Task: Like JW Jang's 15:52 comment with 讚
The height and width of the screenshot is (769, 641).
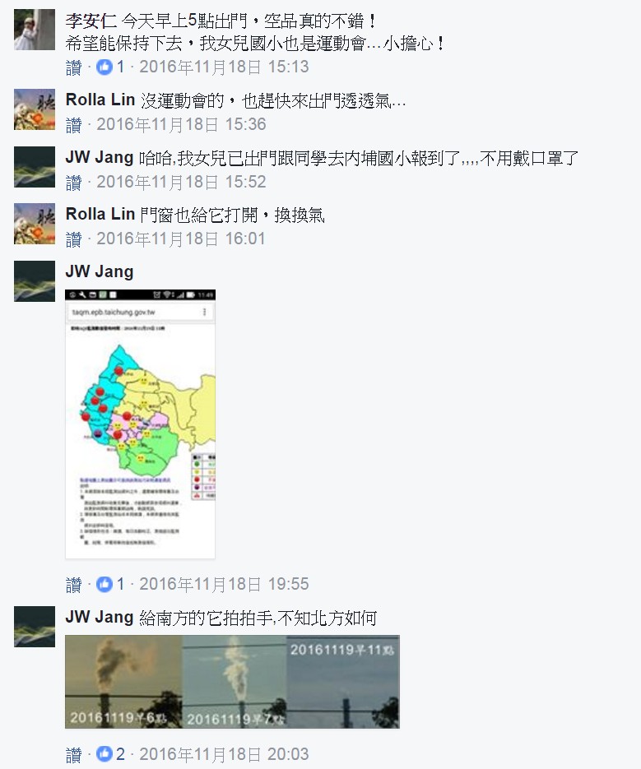Action: tap(73, 183)
